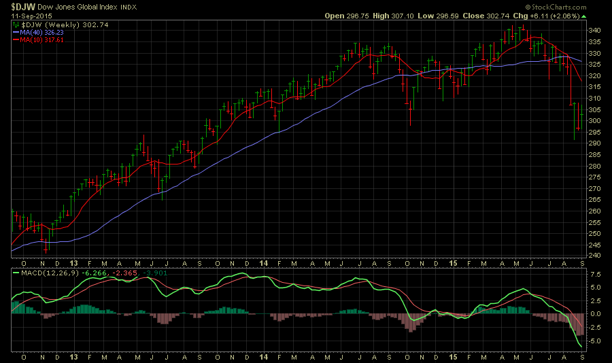Click the 340 price axis label
Screen dimensions: 612x363
(594, 31)
